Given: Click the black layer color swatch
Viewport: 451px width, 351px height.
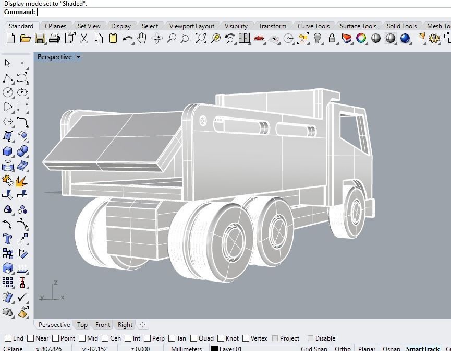Looking at the screenshot, I should coord(215,348).
